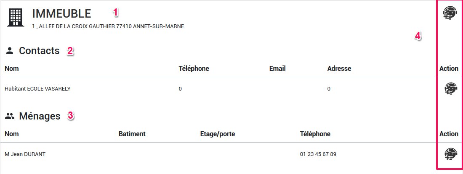Click the Email column header
Screen dimensions: 463x174
tap(277, 68)
